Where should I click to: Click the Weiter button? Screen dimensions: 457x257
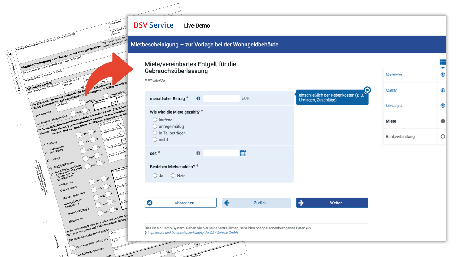coord(332,203)
